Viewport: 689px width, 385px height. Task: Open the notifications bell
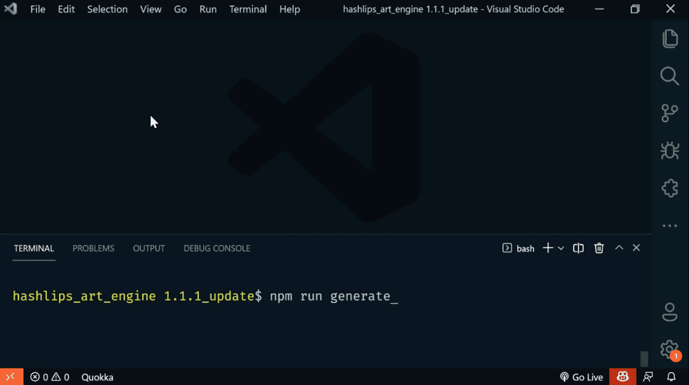click(671, 376)
